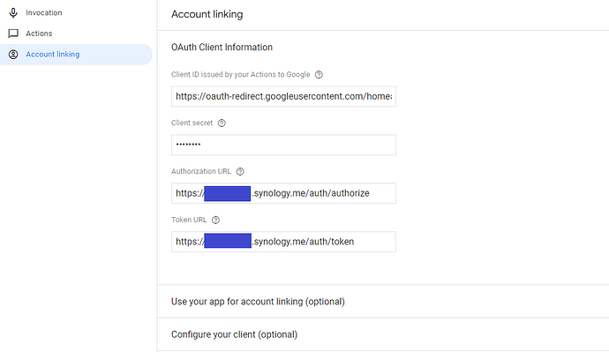609x352 pixels.
Task: Select Account linking in the sidebar
Action: tap(76, 55)
